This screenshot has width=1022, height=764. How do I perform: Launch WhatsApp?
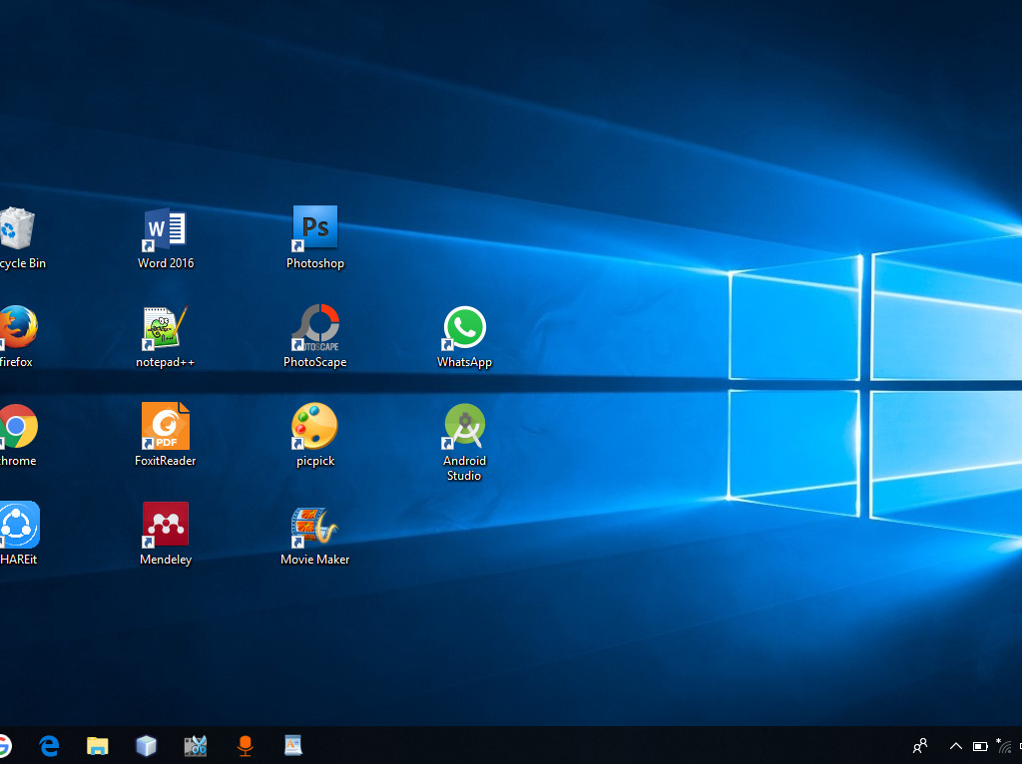[x=464, y=324]
